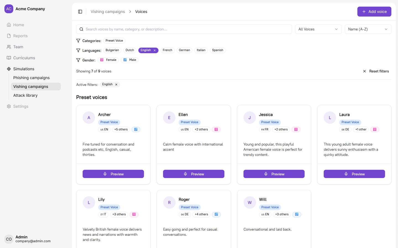Click the search magnifier icon
The image size is (398, 248).
[81, 29]
